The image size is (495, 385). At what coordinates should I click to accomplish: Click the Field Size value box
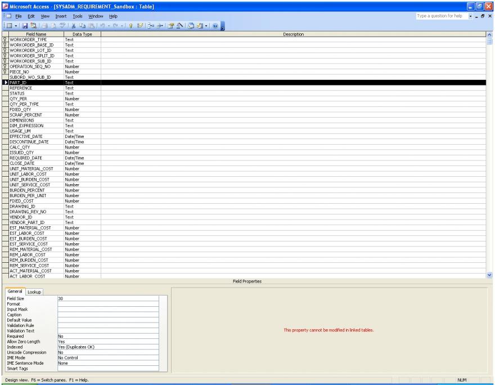coord(108,298)
